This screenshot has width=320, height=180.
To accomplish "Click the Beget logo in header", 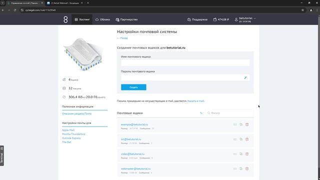I will point(65,19).
